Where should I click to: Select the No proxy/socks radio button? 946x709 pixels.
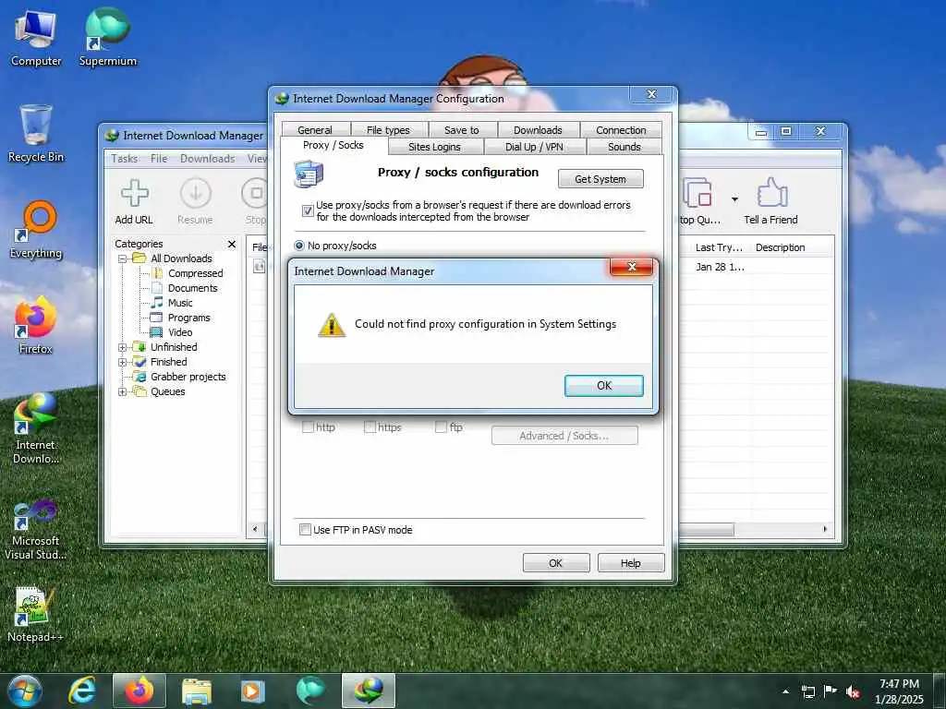pos(299,246)
